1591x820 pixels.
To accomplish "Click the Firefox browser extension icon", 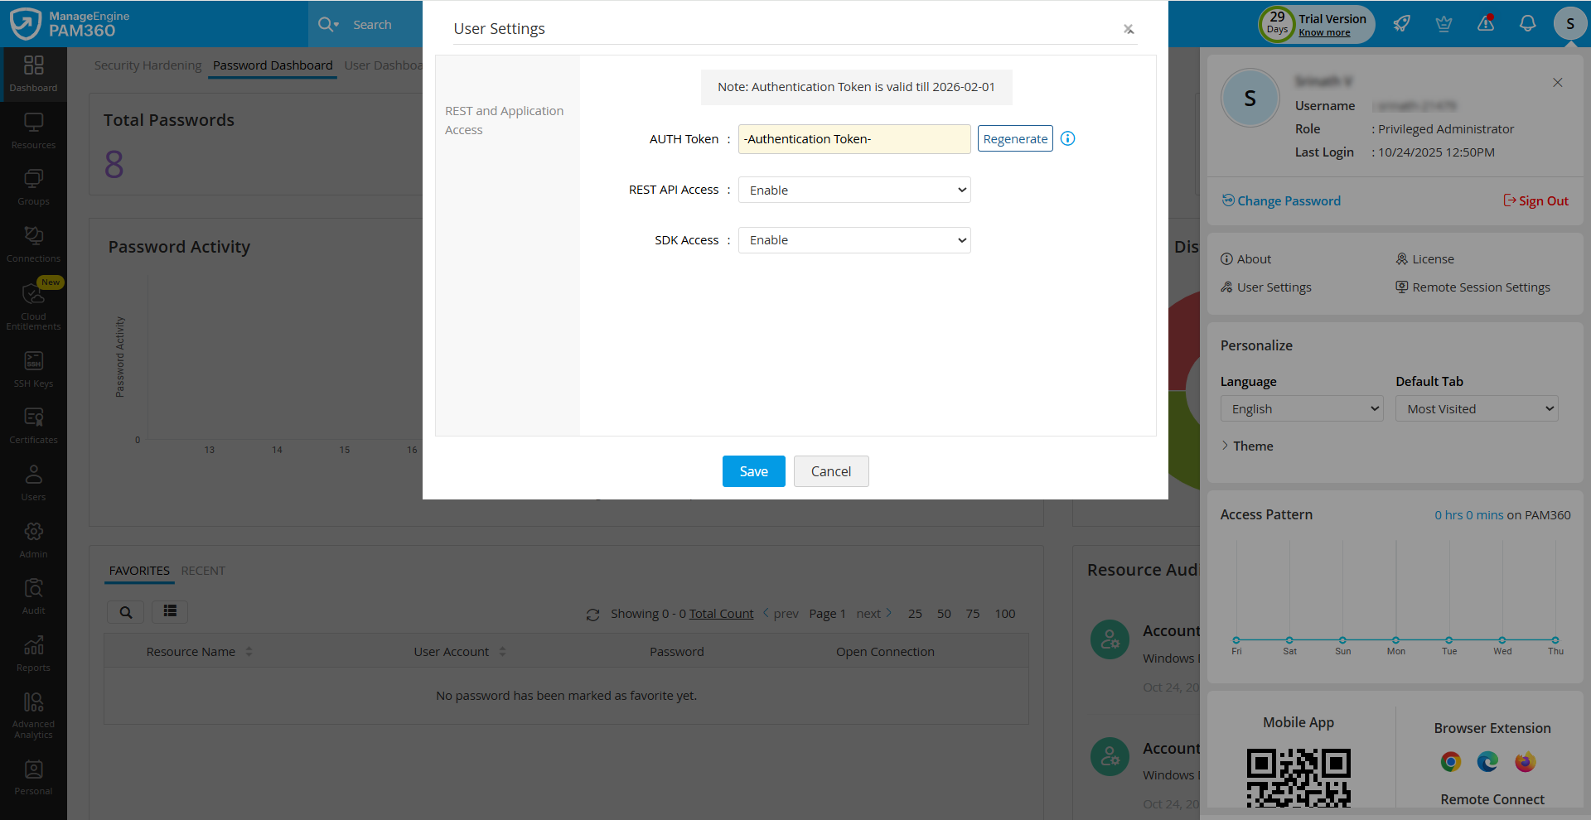I will coord(1525,761).
